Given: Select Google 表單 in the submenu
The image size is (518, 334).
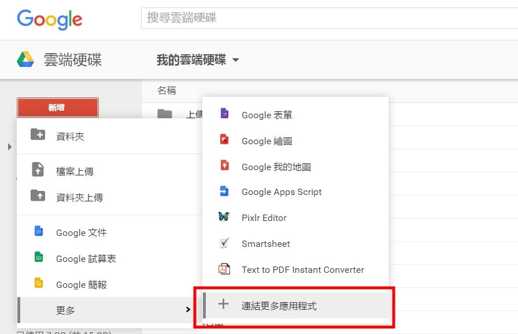Looking at the screenshot, I should click(x=295, y=115).
